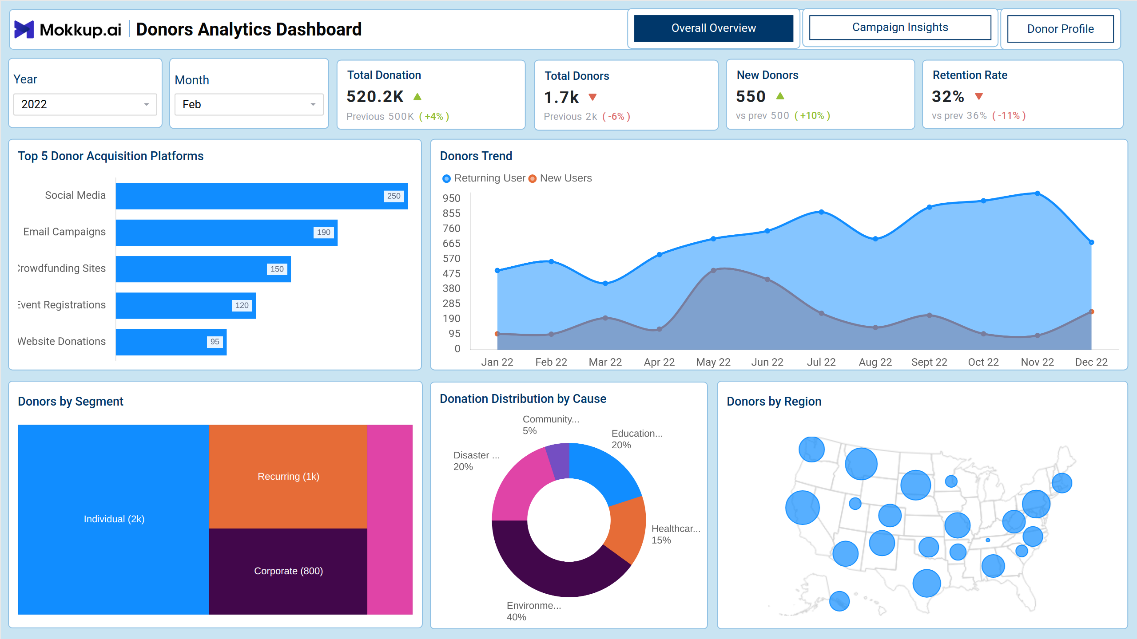Click the green up arrow beside Total Donation

(x=417, y=96)
